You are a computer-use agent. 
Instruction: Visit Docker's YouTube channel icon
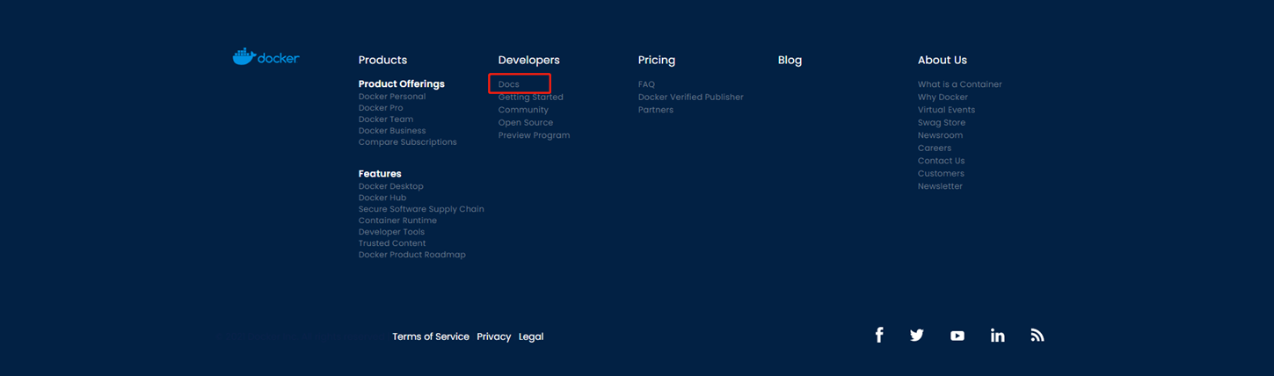tap(957, 336)
